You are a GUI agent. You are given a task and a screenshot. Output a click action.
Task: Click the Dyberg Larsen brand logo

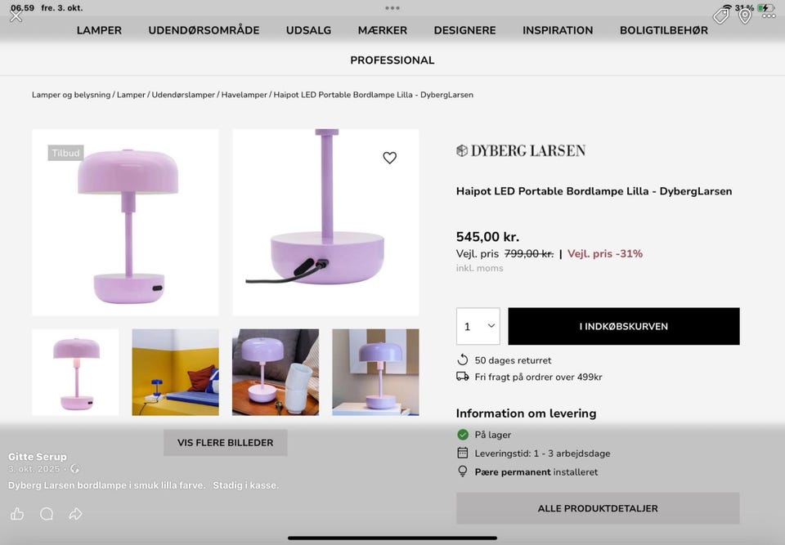pyautogui.click(x=521, y=150)
